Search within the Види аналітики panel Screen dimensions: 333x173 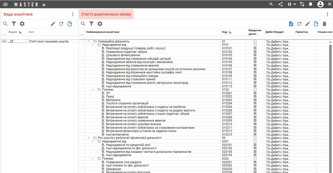[5, 24]
